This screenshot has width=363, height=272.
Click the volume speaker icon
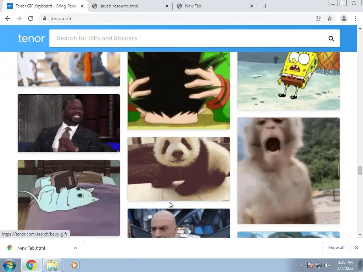coord(327,265)
